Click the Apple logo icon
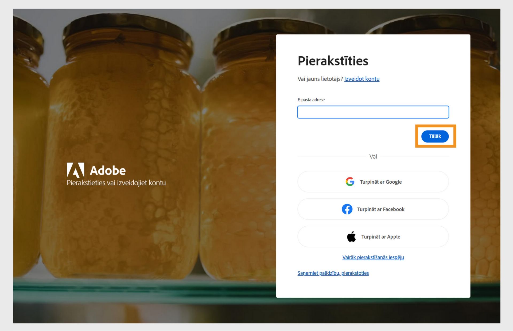 pyautogui.click(x=351, y=237)
